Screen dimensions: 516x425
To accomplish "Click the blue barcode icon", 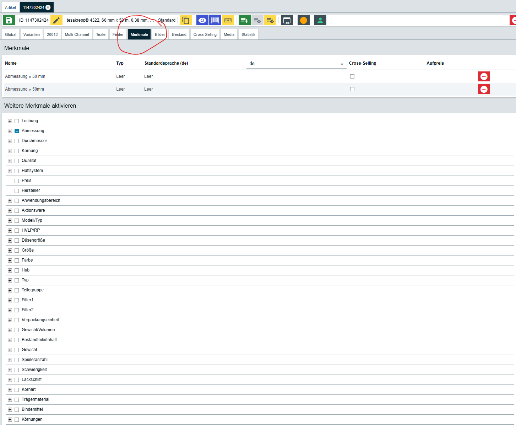I will click(x=215, y=20).
